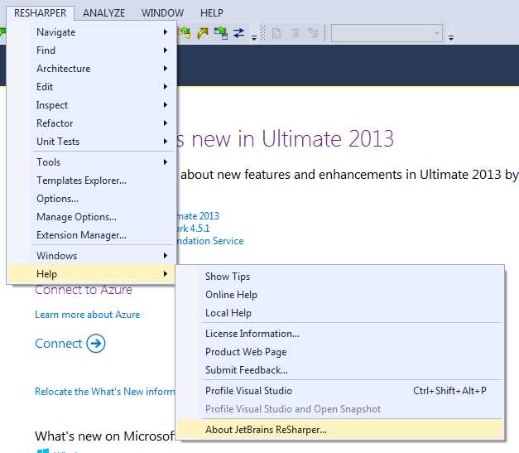Image resolution: width=519 pixels, height=453 pixels.
Task: Expand the Architecture submenu
Action: 91,69
